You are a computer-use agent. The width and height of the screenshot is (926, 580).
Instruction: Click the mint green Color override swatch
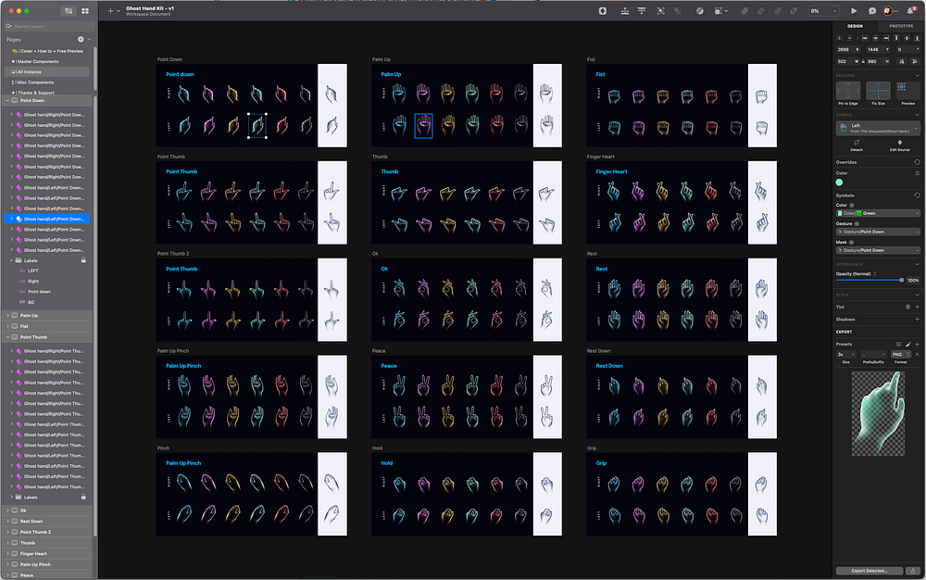click(839, 183)
